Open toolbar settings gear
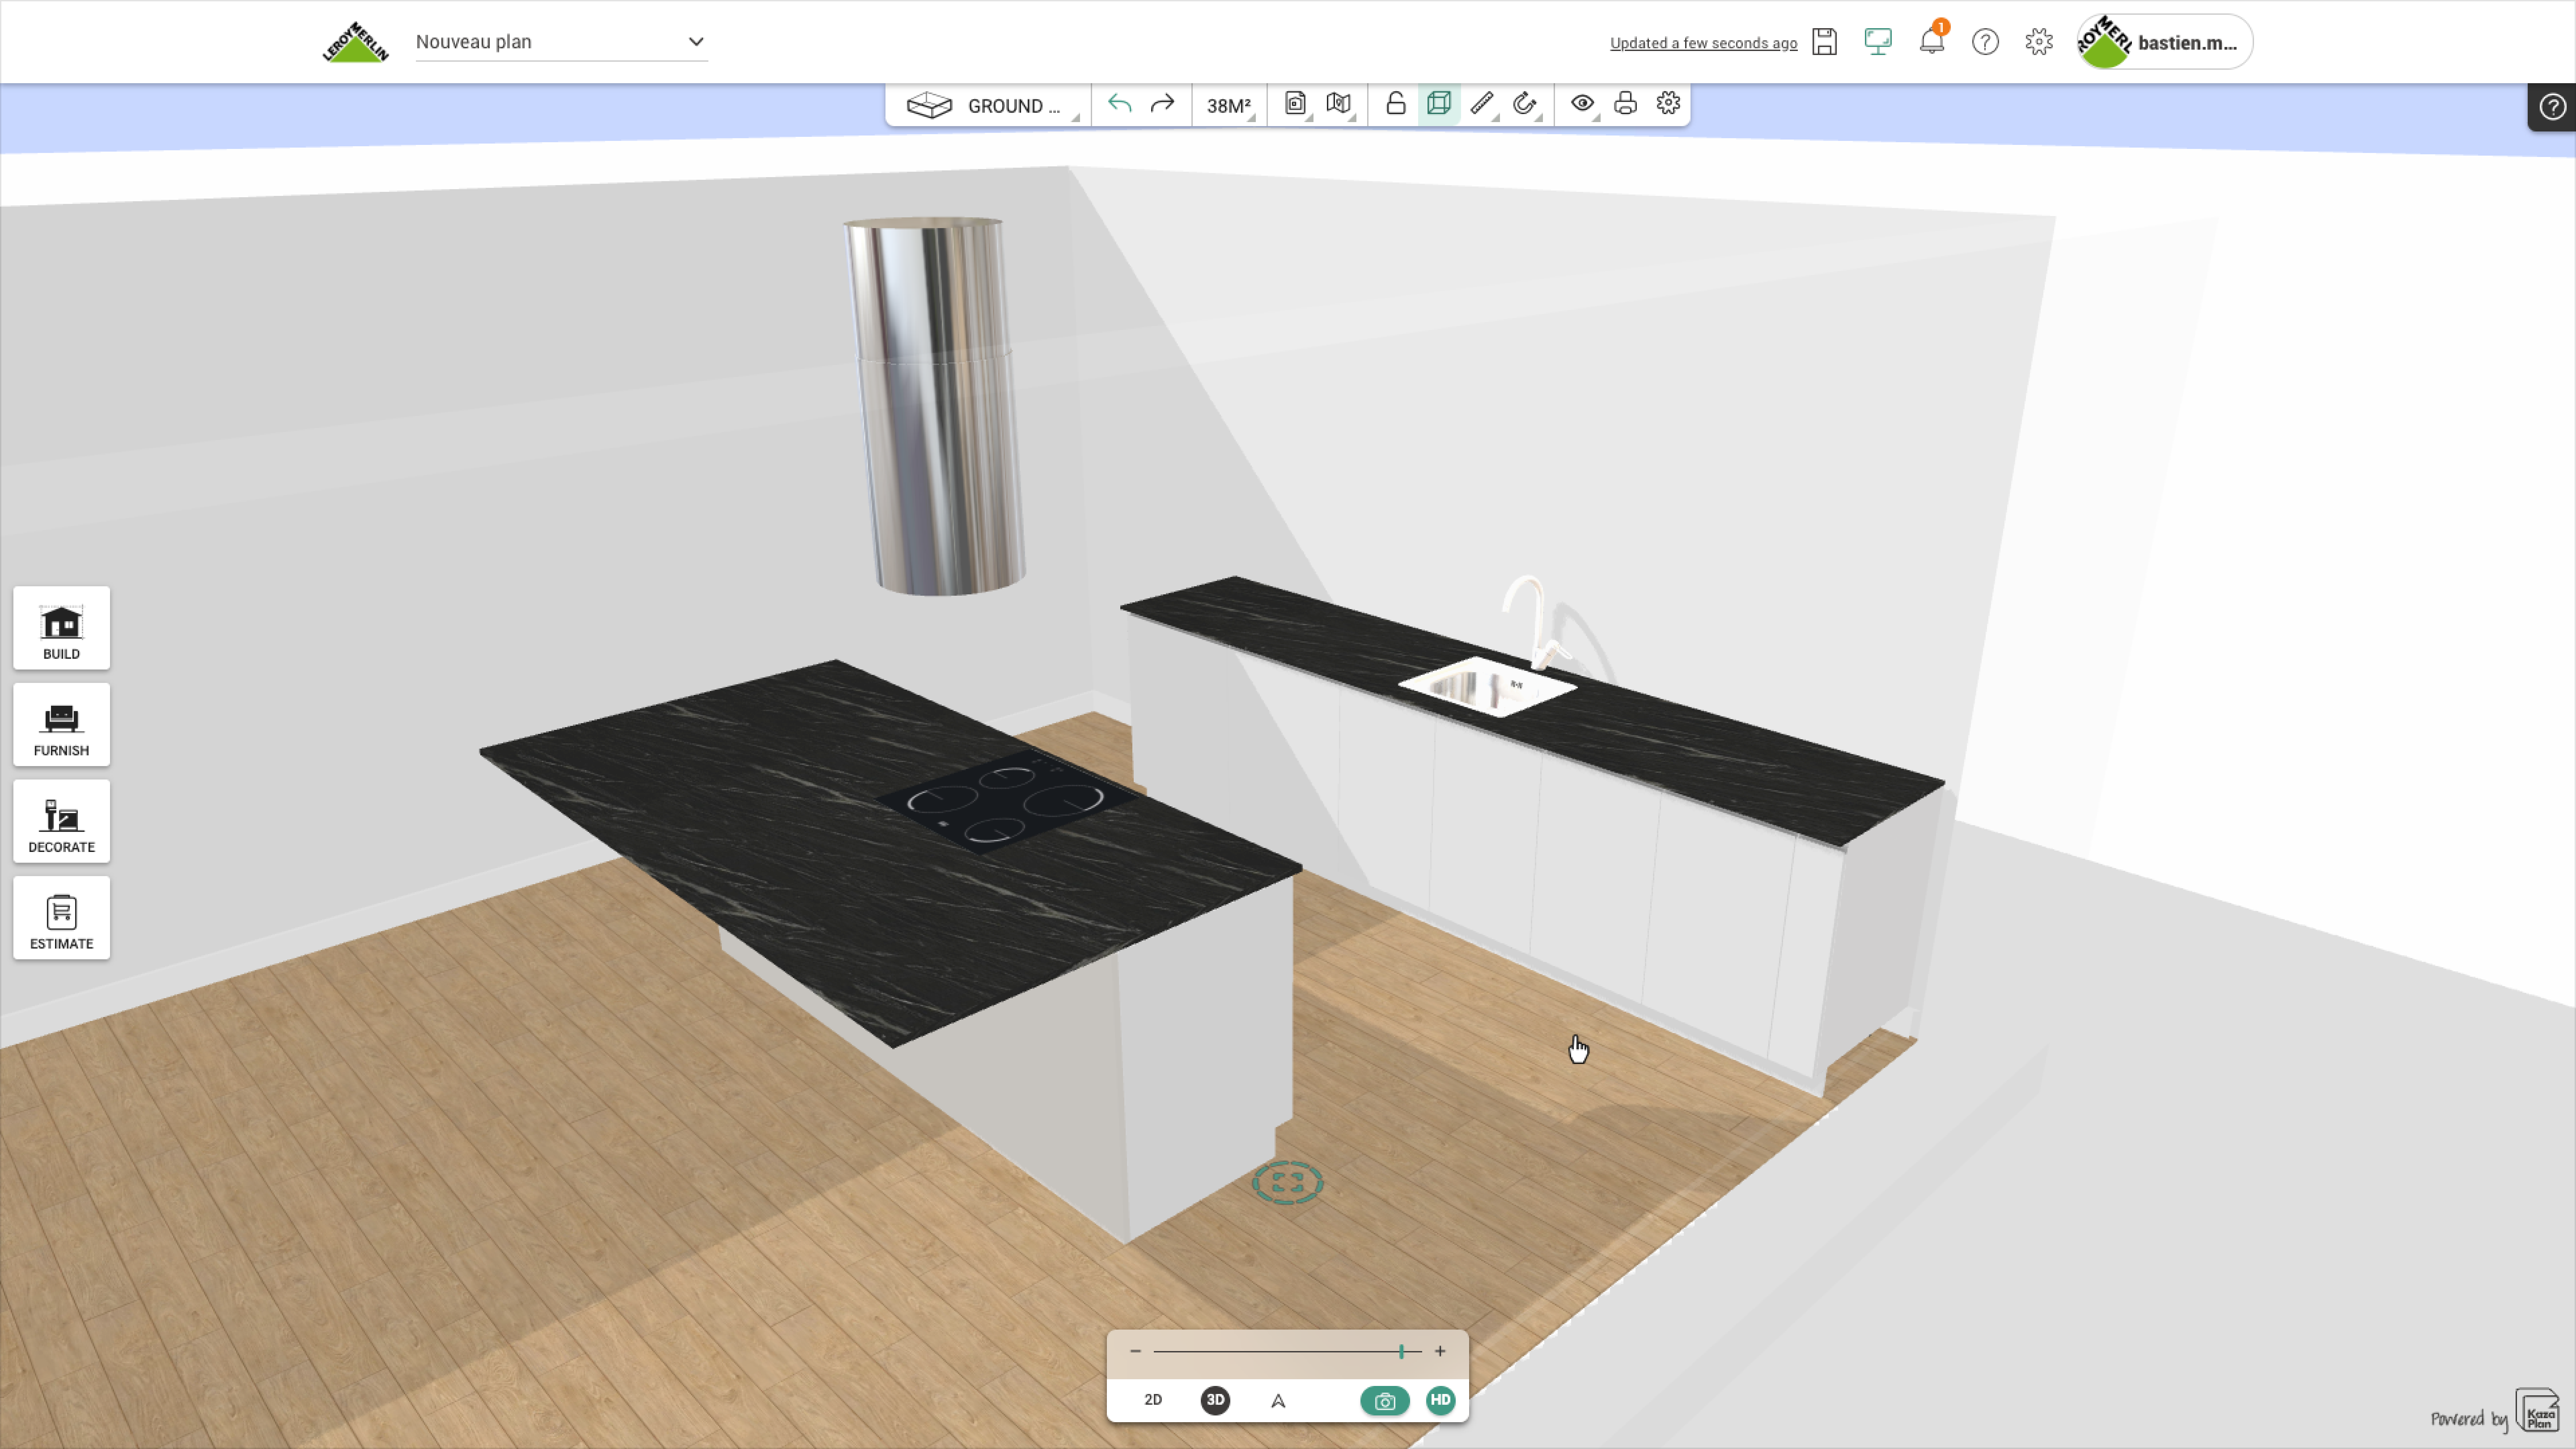 pyautogui.click(x=1668, y=104)
